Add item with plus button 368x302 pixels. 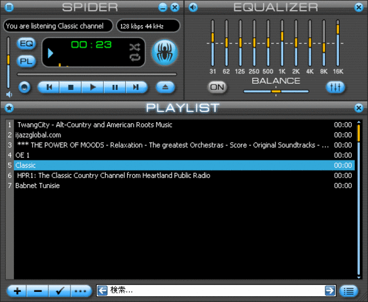pyautogui.click(x=17, y=291)
